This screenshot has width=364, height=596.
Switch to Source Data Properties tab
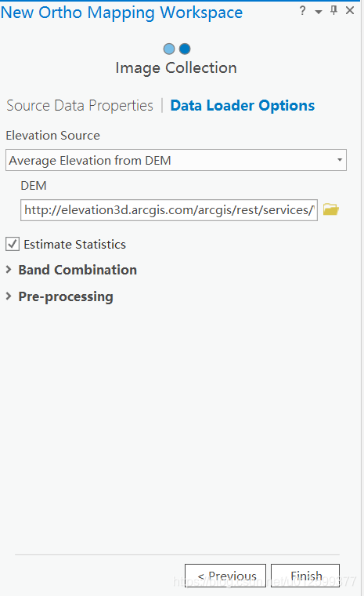80,105
